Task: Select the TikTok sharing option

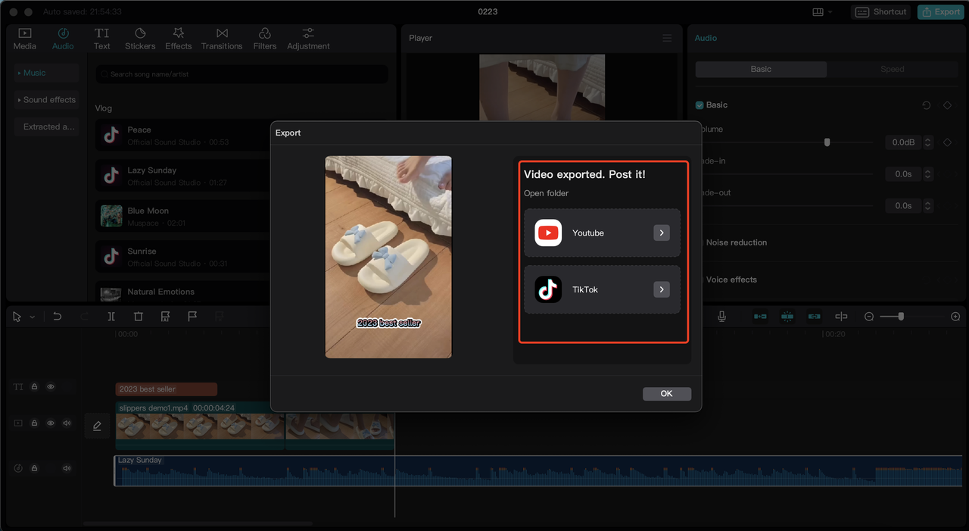Action: pyautogui.click(x=602, y=289)
